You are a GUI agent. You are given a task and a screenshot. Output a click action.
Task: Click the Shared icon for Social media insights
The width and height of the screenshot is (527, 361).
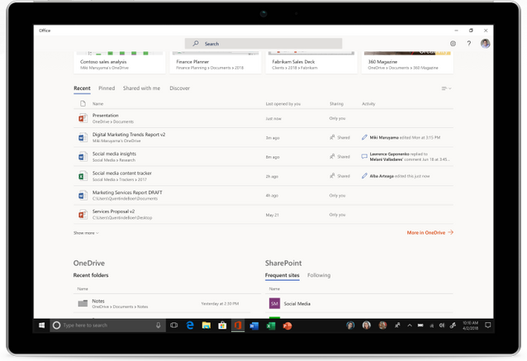332,156
